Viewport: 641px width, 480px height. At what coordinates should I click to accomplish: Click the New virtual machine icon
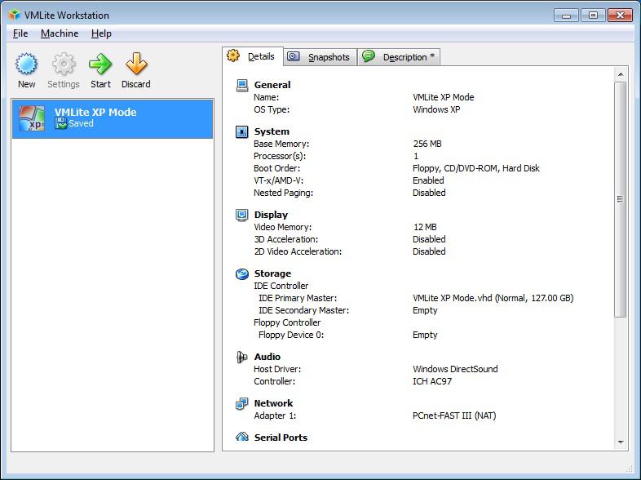[x=27, y=64]
